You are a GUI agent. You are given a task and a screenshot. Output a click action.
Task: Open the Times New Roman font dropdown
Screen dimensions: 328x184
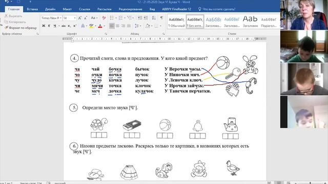tap(60, 18)
